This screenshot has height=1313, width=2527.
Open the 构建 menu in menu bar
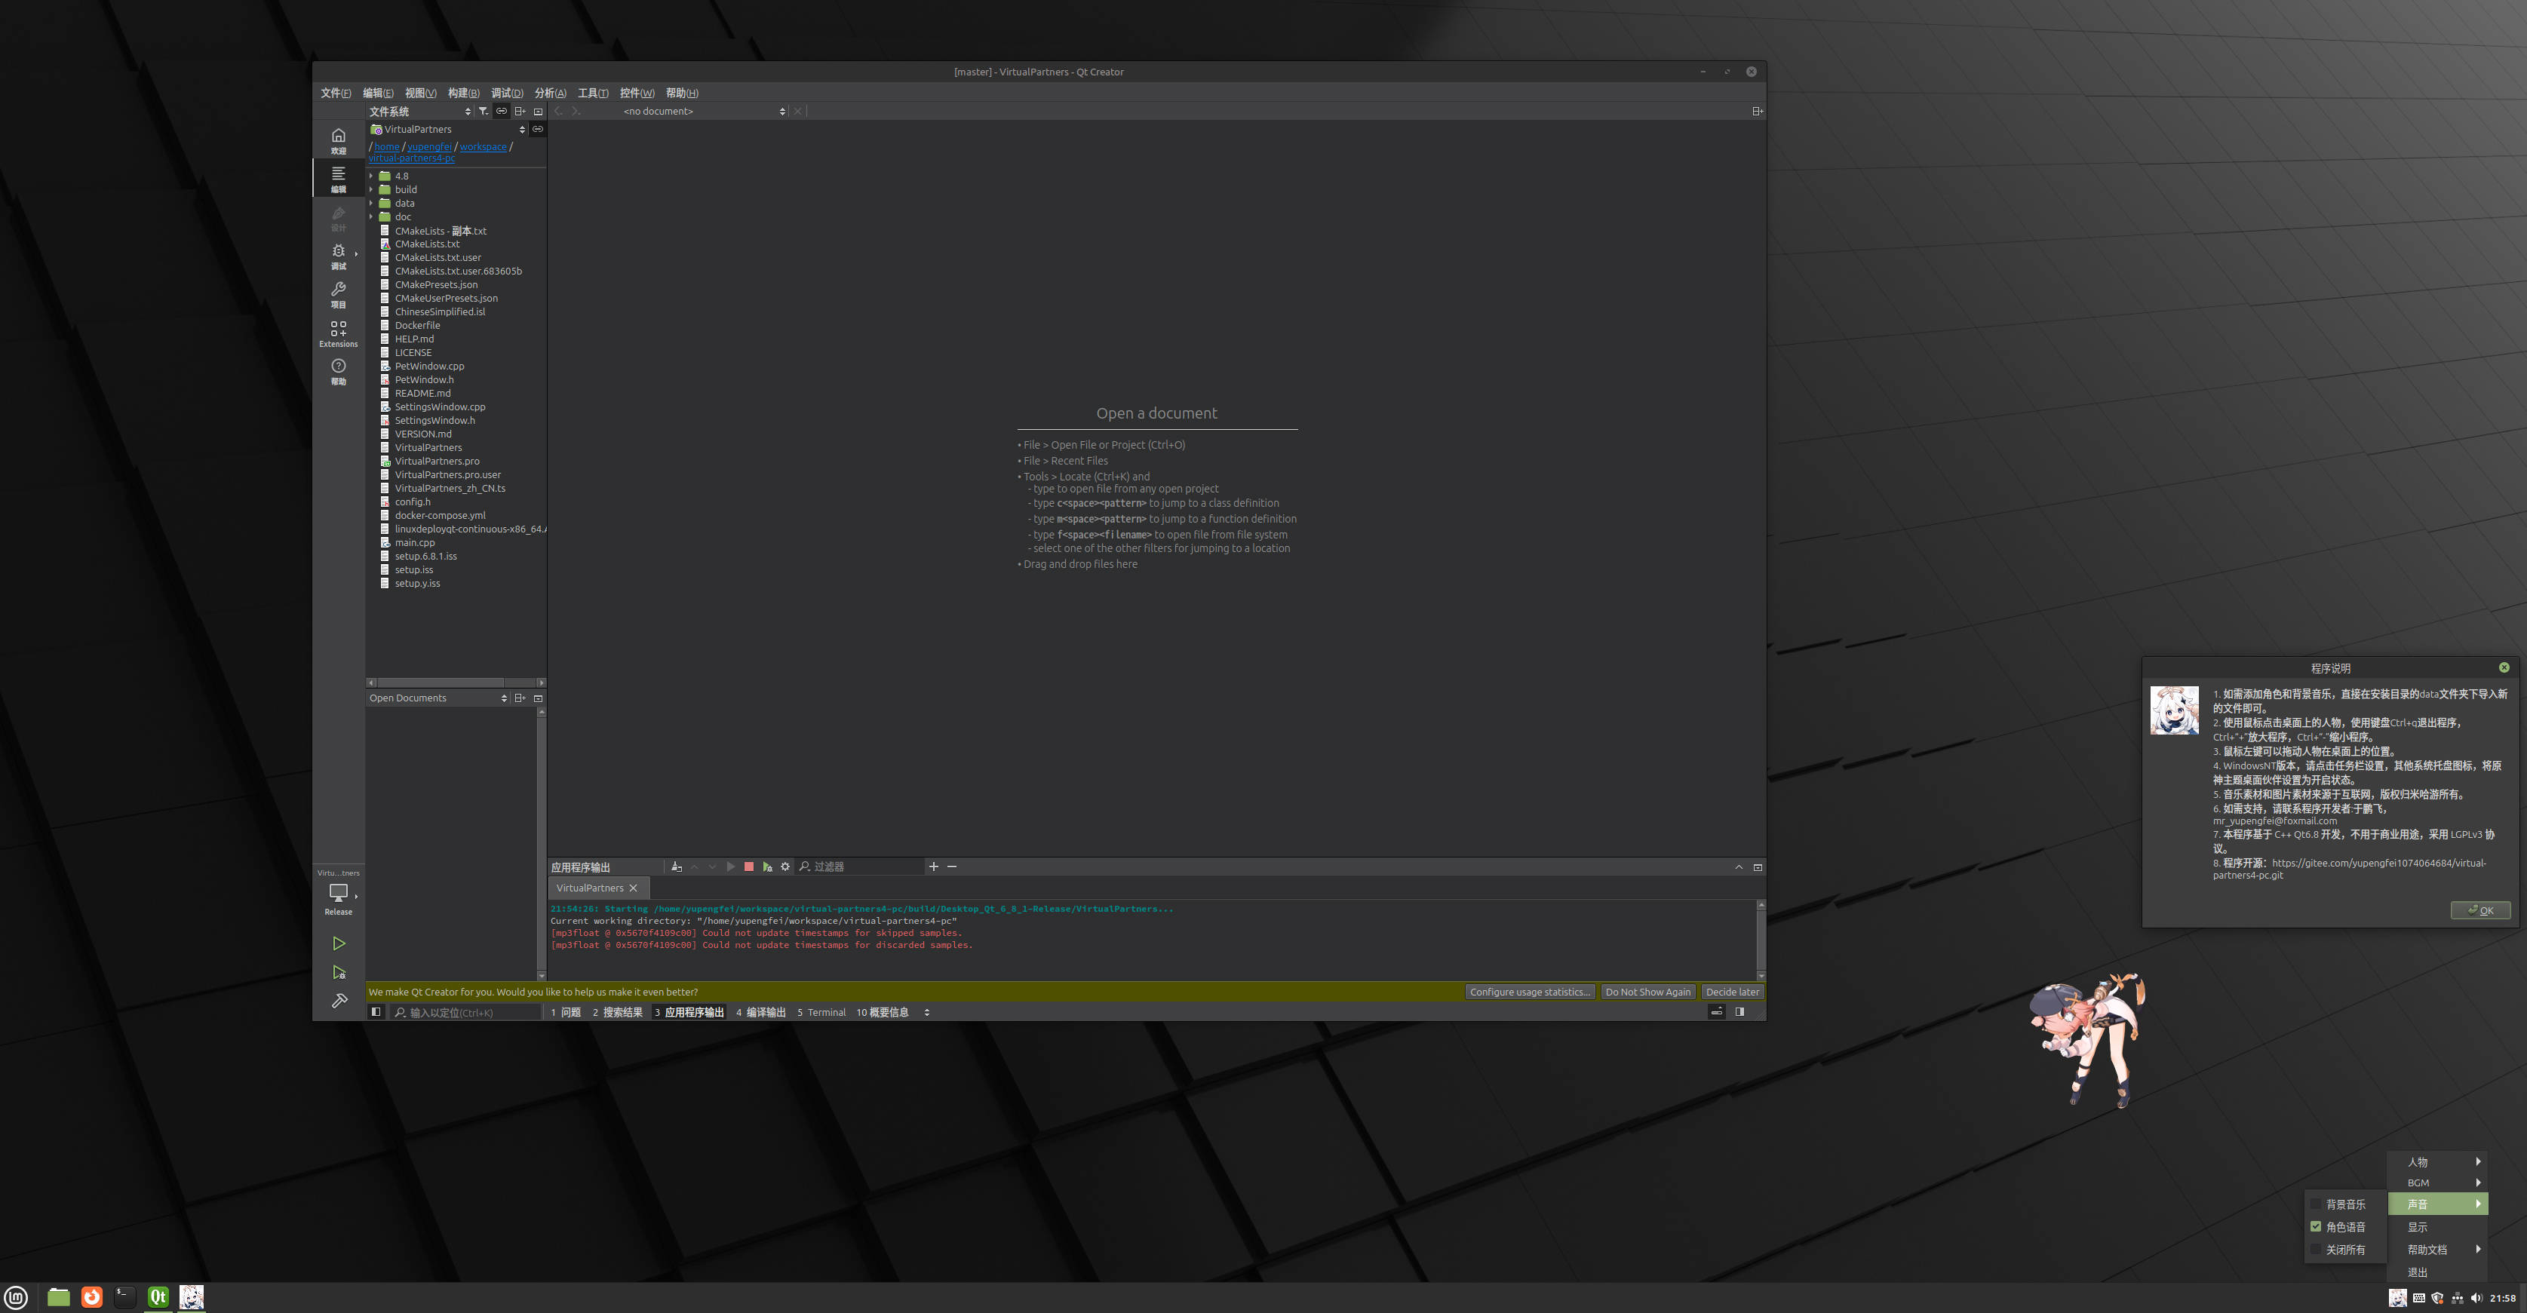463,94
